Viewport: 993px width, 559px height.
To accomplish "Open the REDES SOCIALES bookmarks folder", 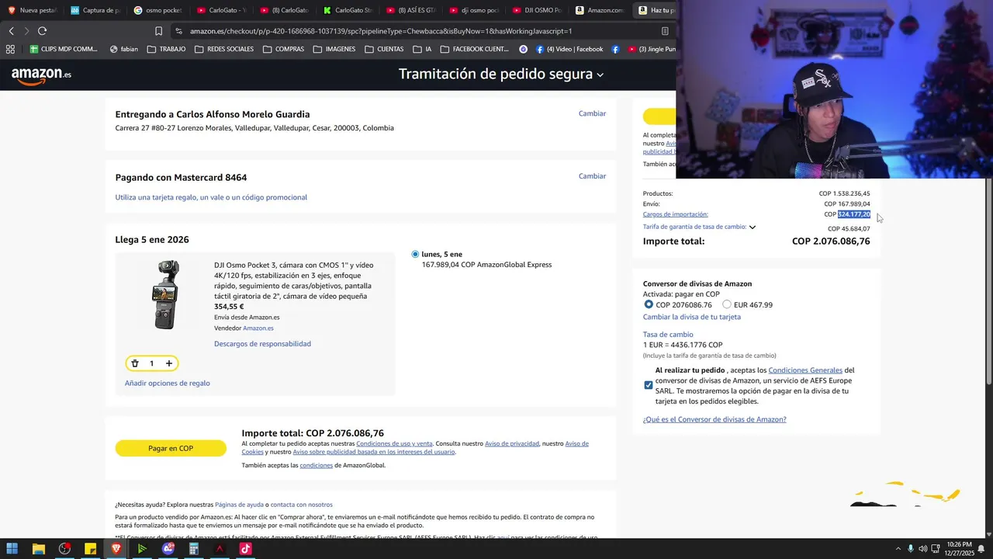I will [x=224, y=49].
